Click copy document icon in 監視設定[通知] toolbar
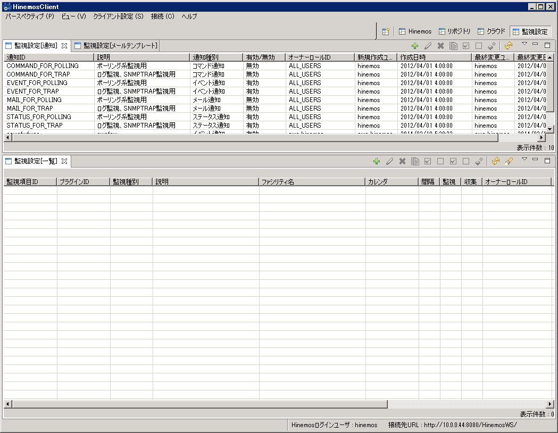 (x=453, y=46)
